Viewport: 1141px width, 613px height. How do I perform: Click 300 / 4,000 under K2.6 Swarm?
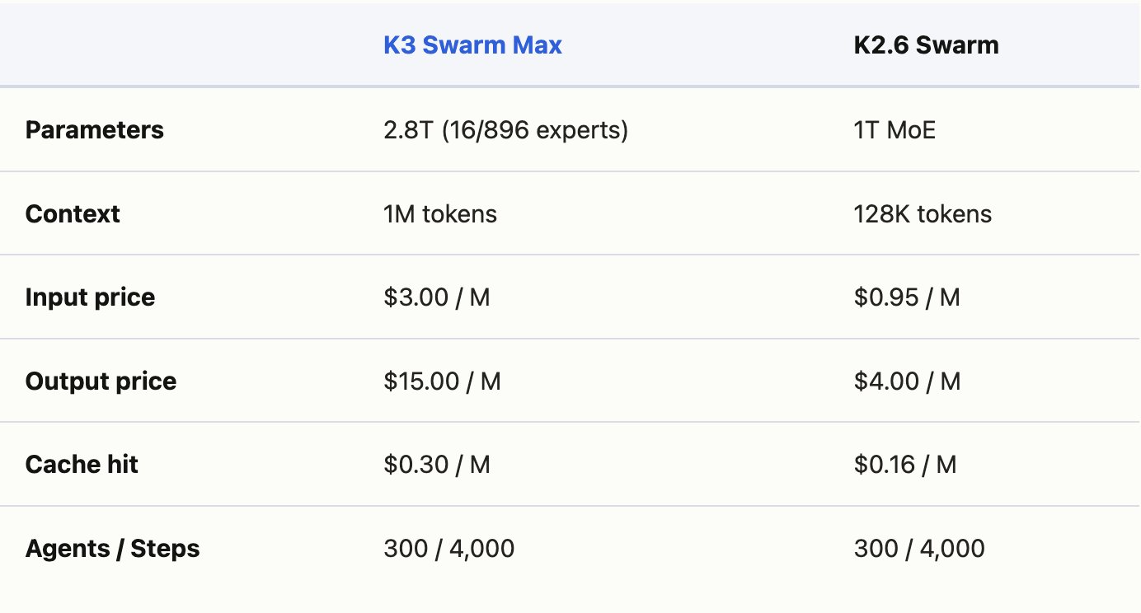click(x=919, y=549)
